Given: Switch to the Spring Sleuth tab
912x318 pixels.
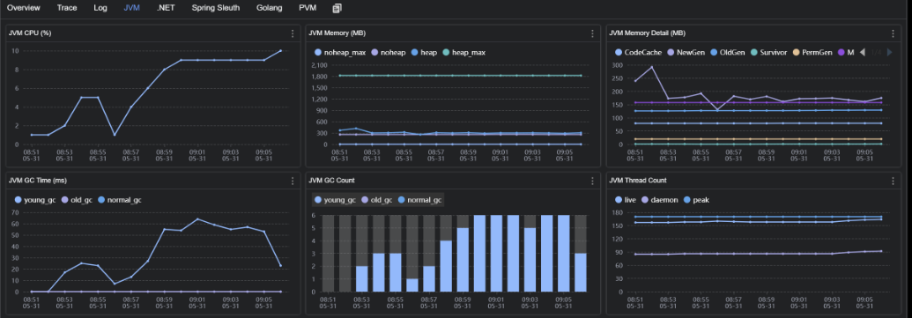Looking at the screenshot, I should point(215,8).
